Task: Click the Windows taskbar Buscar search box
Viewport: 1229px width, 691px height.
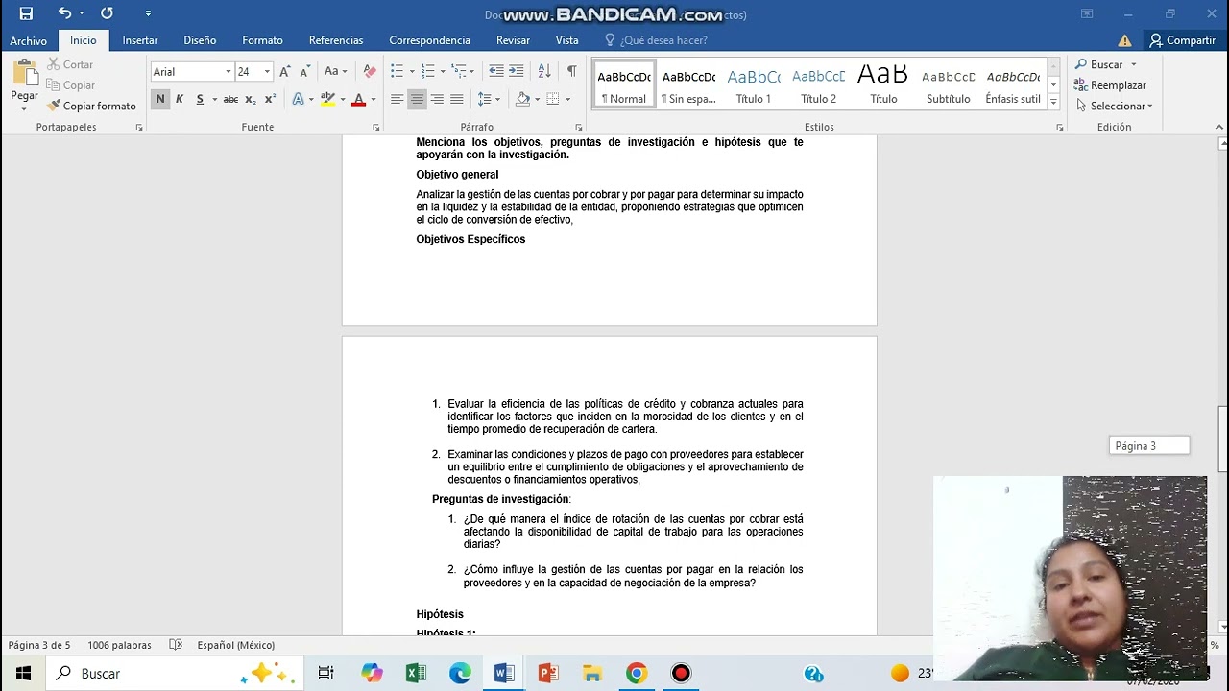Action: (174, 673)
